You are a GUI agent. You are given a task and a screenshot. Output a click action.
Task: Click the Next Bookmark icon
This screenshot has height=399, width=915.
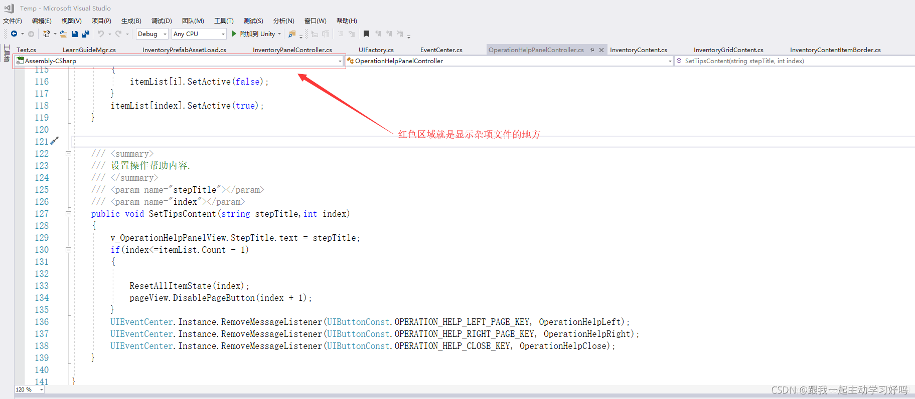389,34
